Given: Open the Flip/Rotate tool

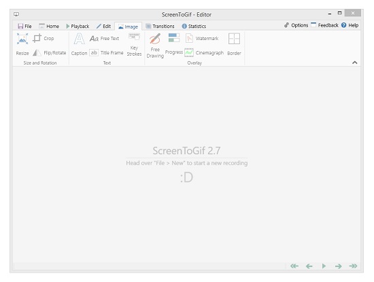Looking at the screenshot, I should (49, 53).
